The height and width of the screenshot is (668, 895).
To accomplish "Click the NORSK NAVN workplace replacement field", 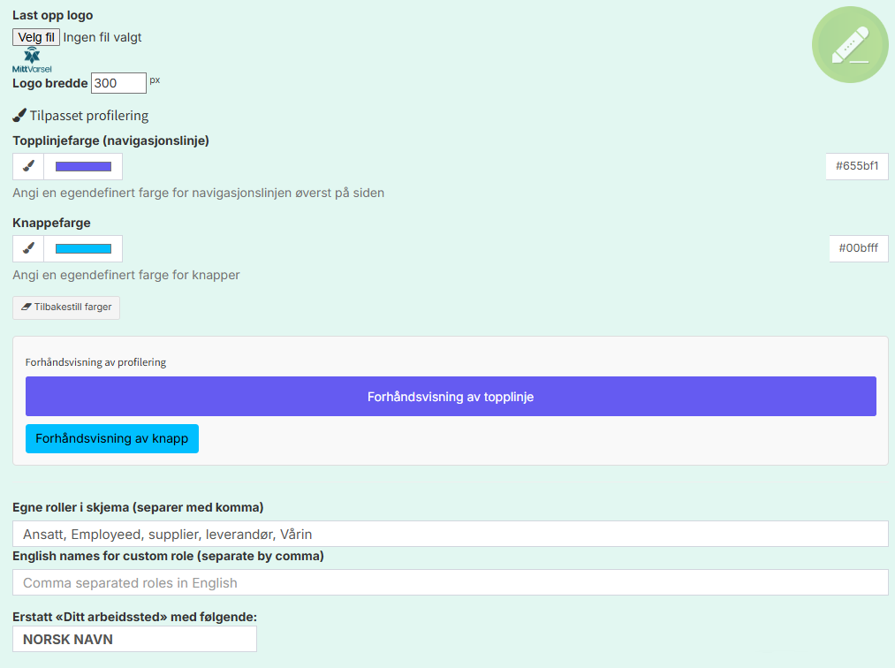I will pos(134,639).
